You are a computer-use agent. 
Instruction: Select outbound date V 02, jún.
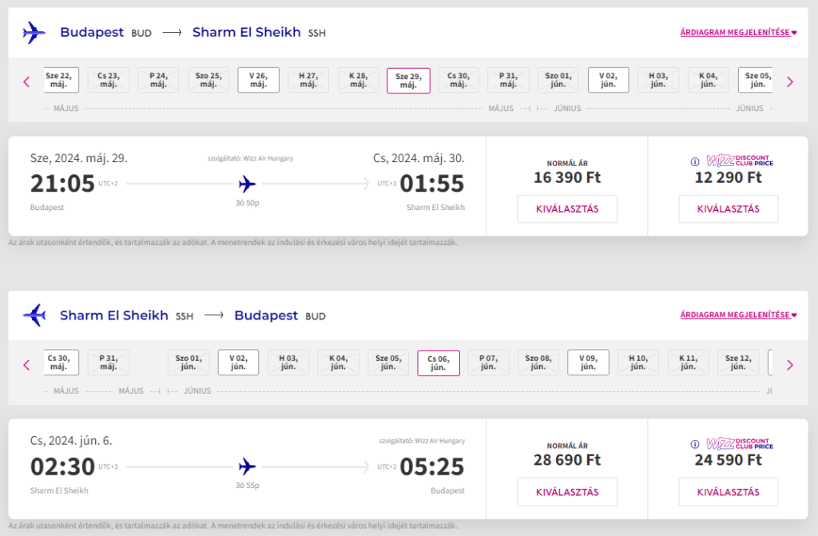pyautogui.click(x=608, y=80)
